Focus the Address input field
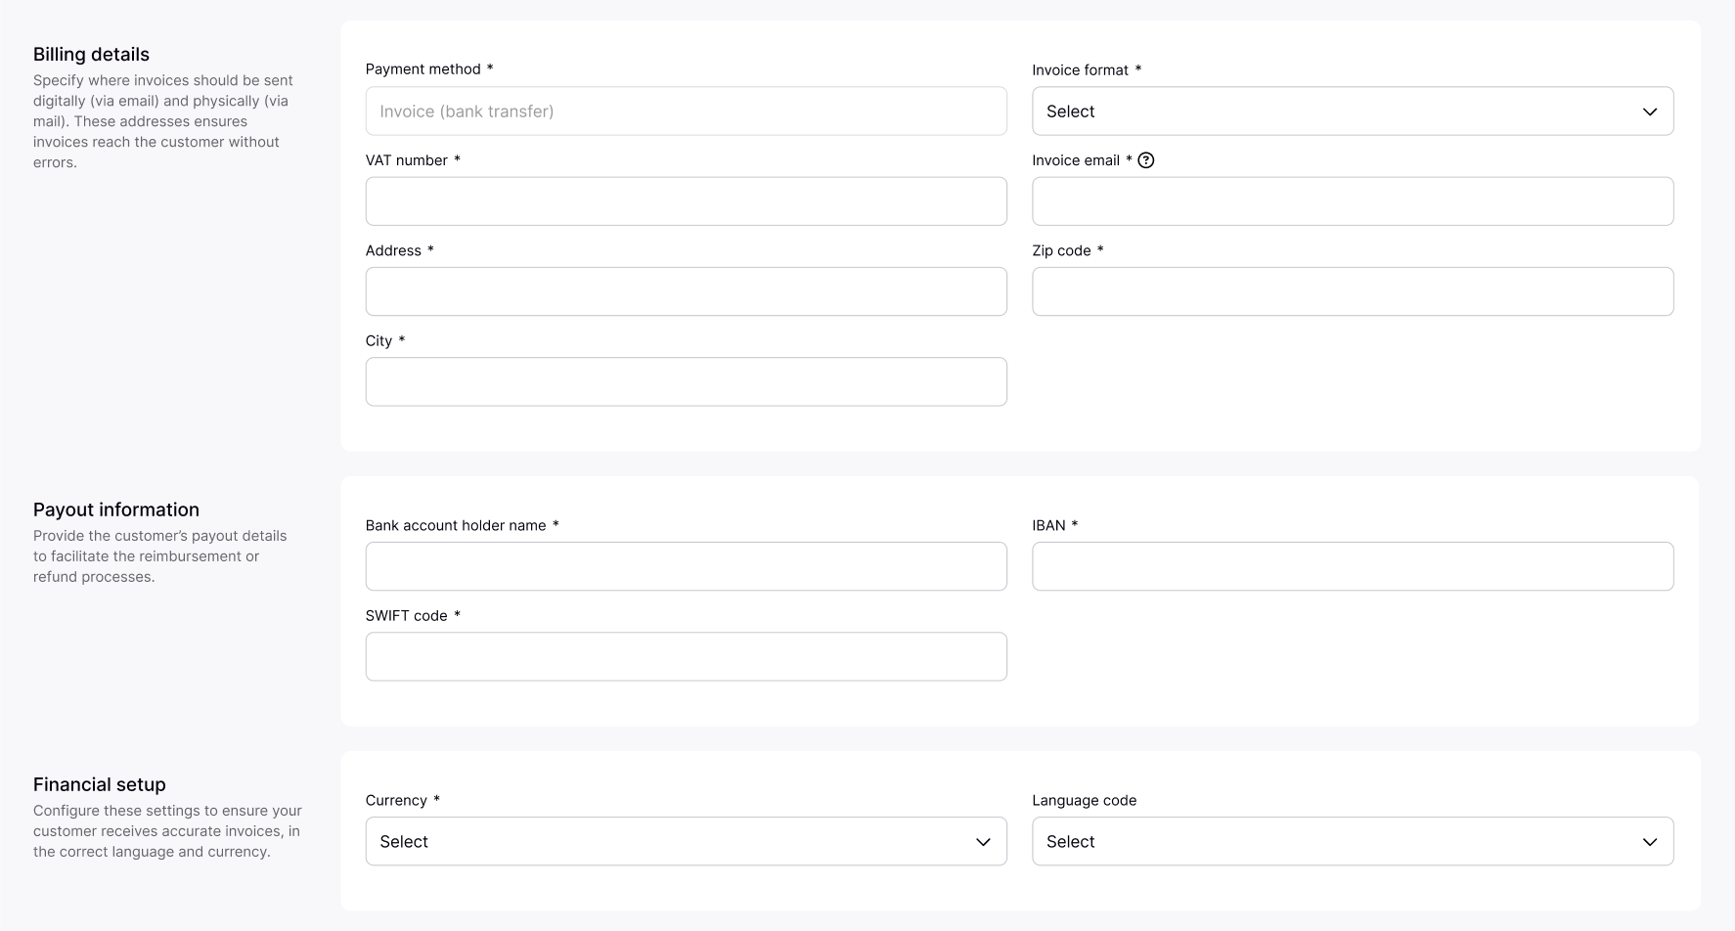This screenshot has width=1735, height=931. tap(686, 291)
